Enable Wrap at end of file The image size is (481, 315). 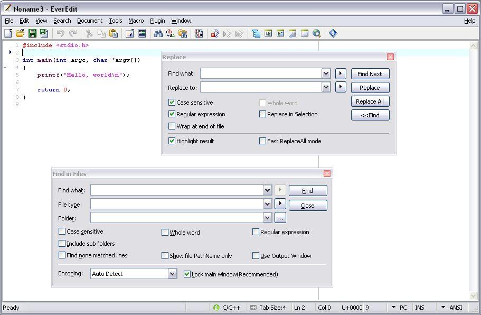(x=172, y=126)
